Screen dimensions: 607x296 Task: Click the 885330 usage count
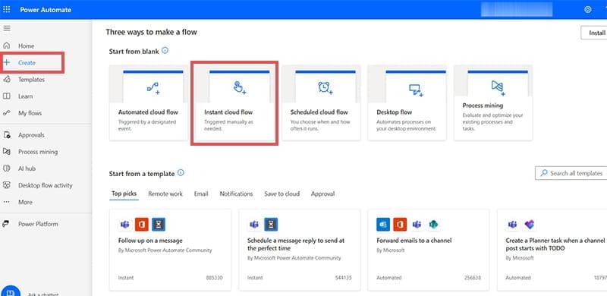point(215,278)
